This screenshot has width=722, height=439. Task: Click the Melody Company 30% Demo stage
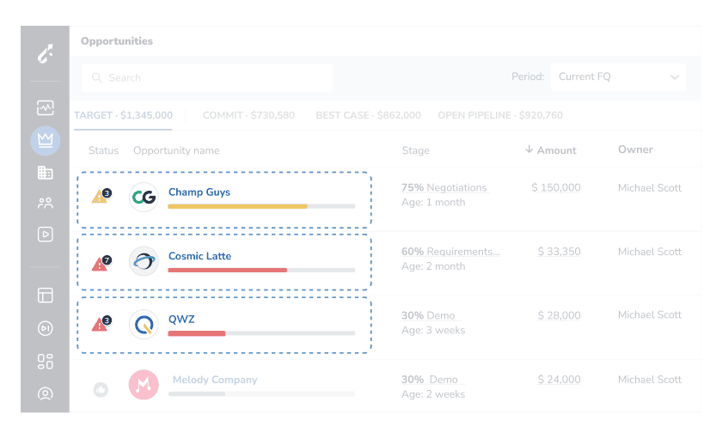430,380
